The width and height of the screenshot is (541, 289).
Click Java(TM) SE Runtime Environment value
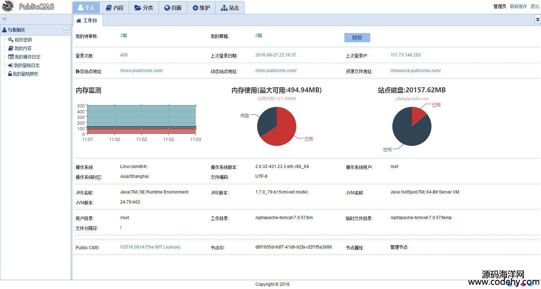pos(154,192)
